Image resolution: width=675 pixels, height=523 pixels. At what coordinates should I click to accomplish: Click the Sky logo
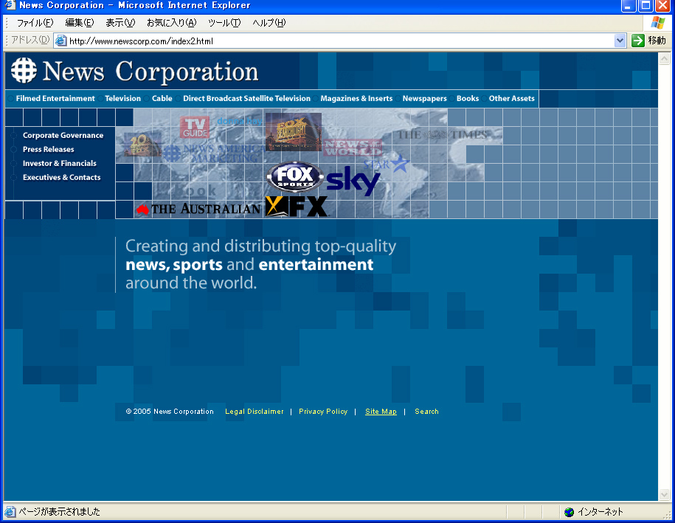pyautogui.click(x=353, y=181)
